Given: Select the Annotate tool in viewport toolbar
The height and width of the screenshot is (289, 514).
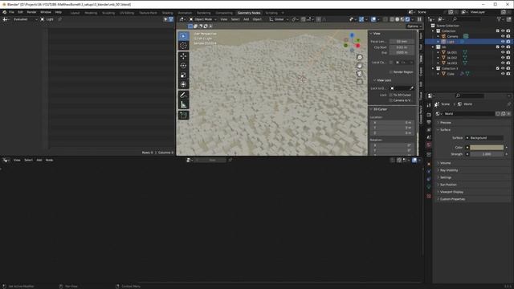Looking at the screenshot, I should point(183,96).
